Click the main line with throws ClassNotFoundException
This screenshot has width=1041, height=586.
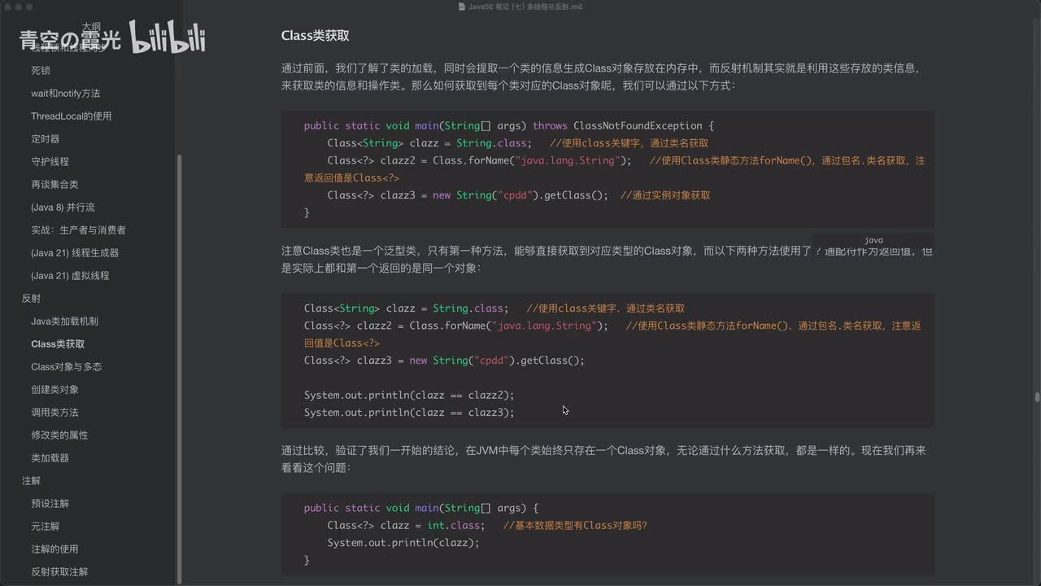pyautogui.click(x=508, y=126)
